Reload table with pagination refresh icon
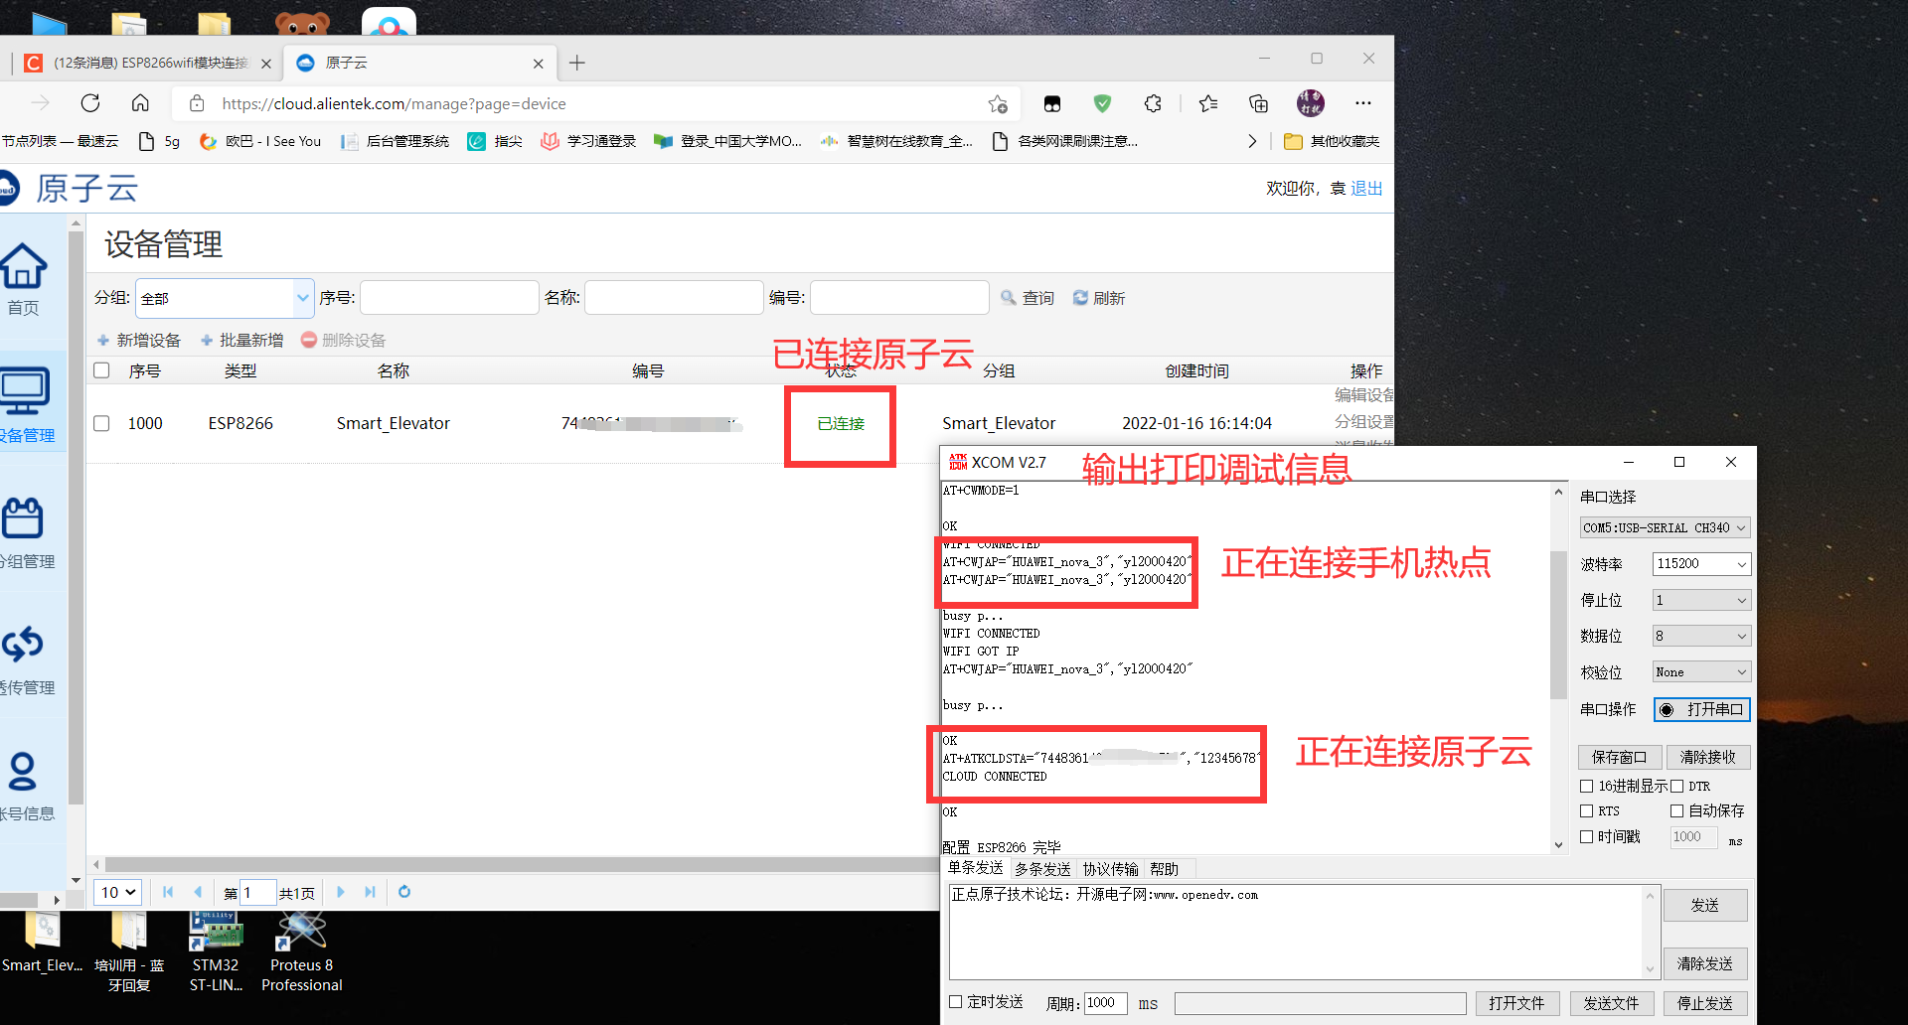This screenshot has width=1908, height=1025. [404, 892]
